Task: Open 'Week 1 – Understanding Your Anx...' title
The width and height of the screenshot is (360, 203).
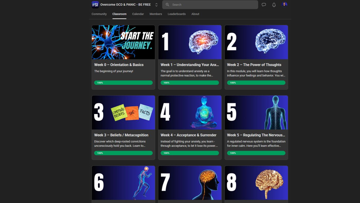Action: point(190,65)
